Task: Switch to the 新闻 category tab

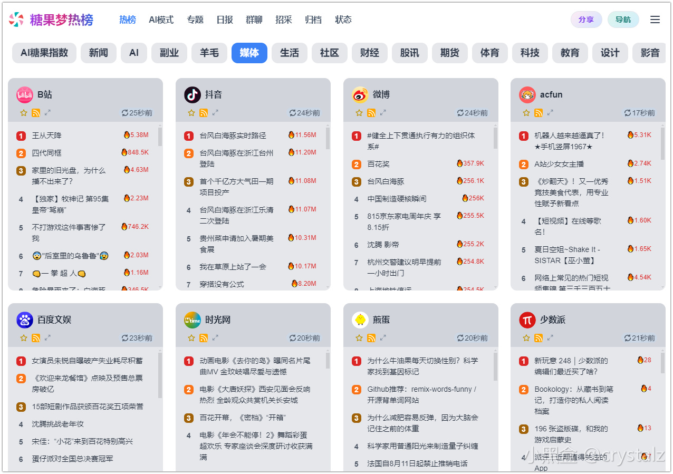Action: click(99, 53)
